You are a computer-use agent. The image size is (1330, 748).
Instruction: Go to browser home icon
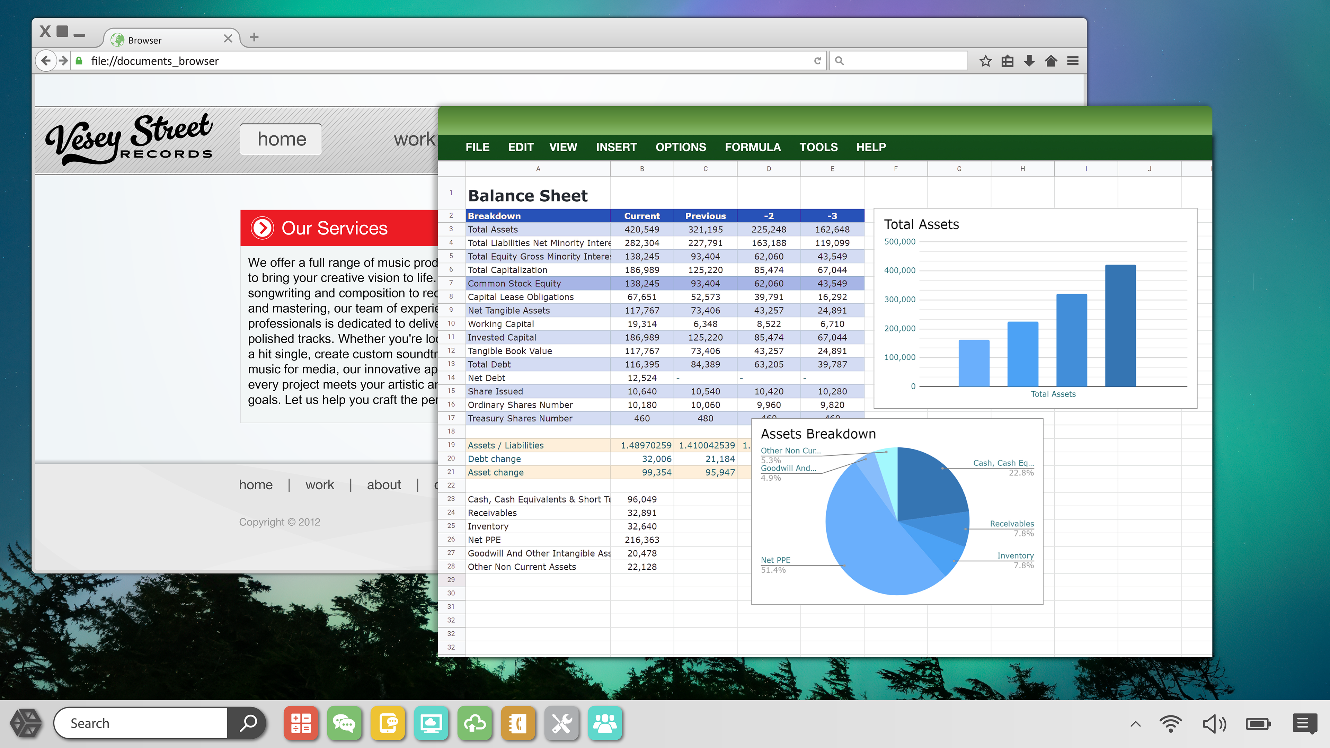click(1051, 61)
